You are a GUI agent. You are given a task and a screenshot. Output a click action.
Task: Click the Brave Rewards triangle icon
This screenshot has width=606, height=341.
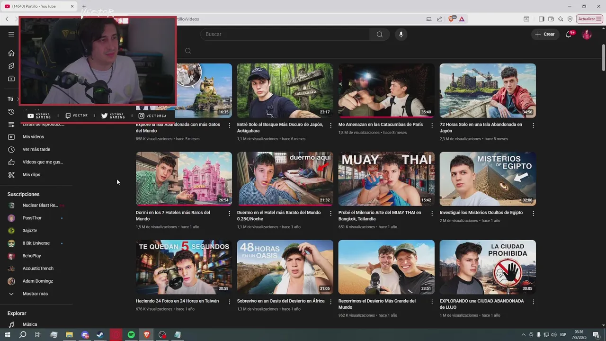(x=462, y=19)
